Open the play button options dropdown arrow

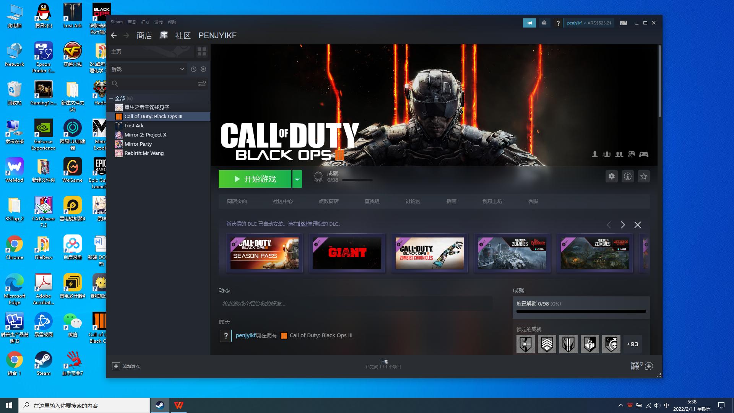pos(297,179)
